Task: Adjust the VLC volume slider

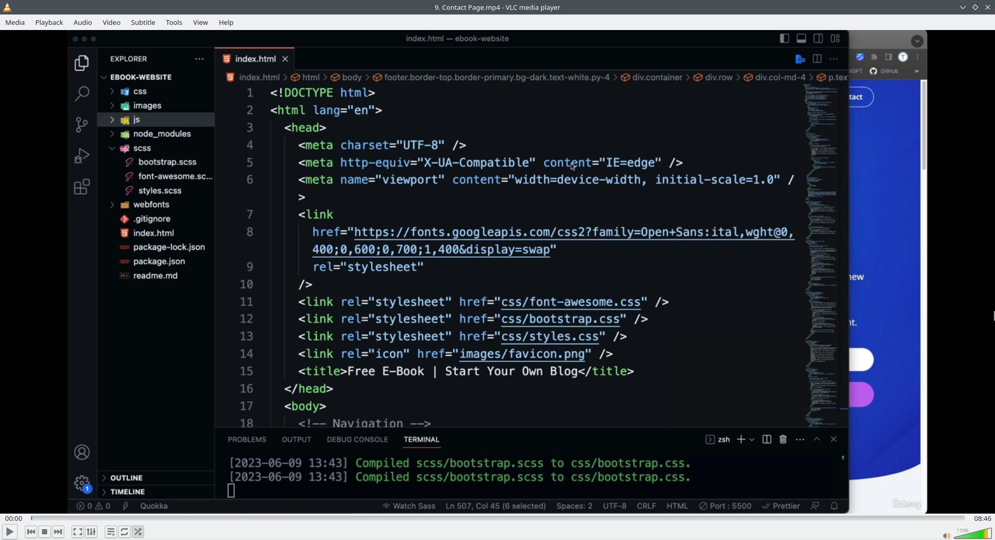Action: point(973,534)
